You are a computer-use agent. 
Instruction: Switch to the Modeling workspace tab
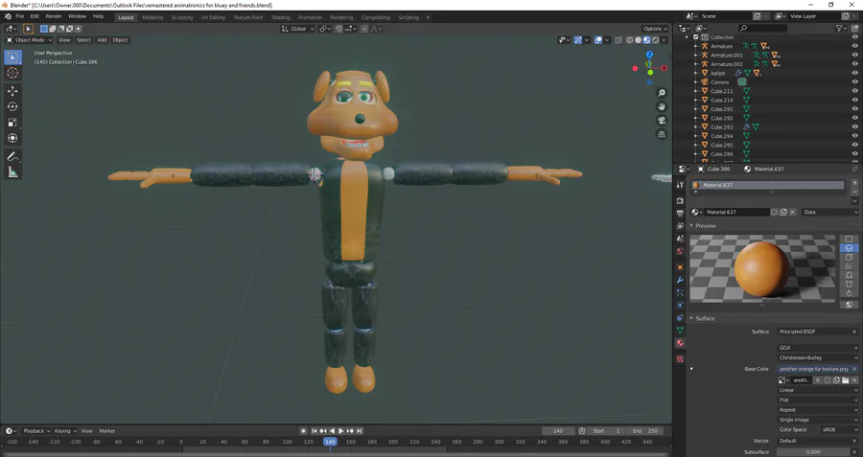[x=152, y=17]
